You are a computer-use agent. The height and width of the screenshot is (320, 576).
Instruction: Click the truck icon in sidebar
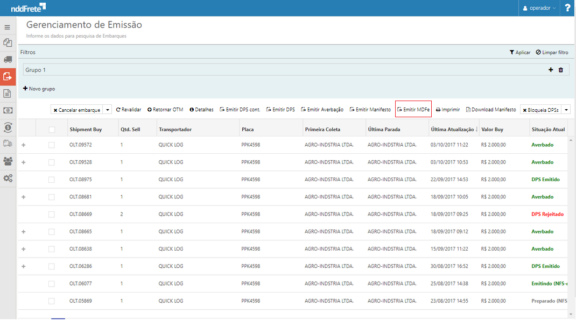[x=8, y=59]
